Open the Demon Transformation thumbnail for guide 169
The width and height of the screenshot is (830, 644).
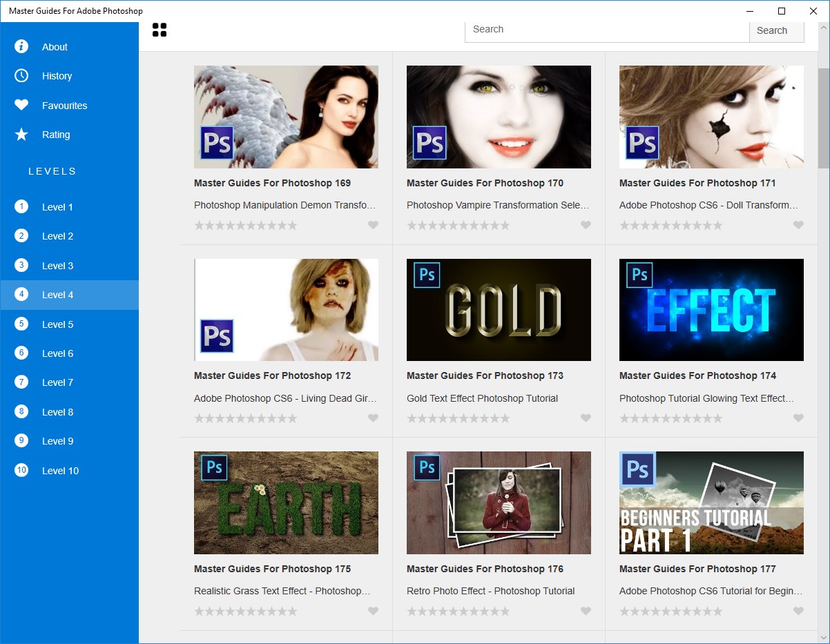coord(286,117)
